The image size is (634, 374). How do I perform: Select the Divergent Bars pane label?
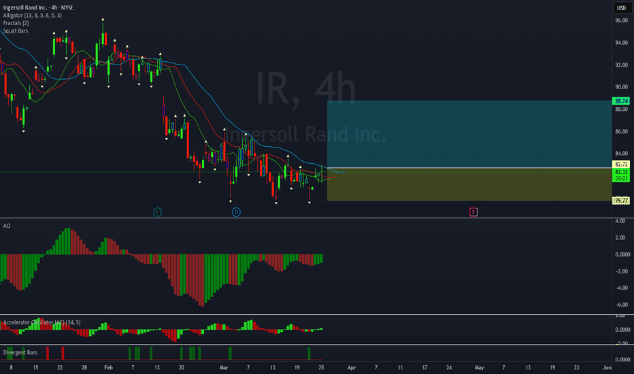(x=20, y=352)
